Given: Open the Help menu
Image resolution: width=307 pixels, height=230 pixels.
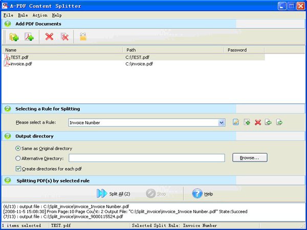Looking at the screenshot, I should [x=57, y=15].
